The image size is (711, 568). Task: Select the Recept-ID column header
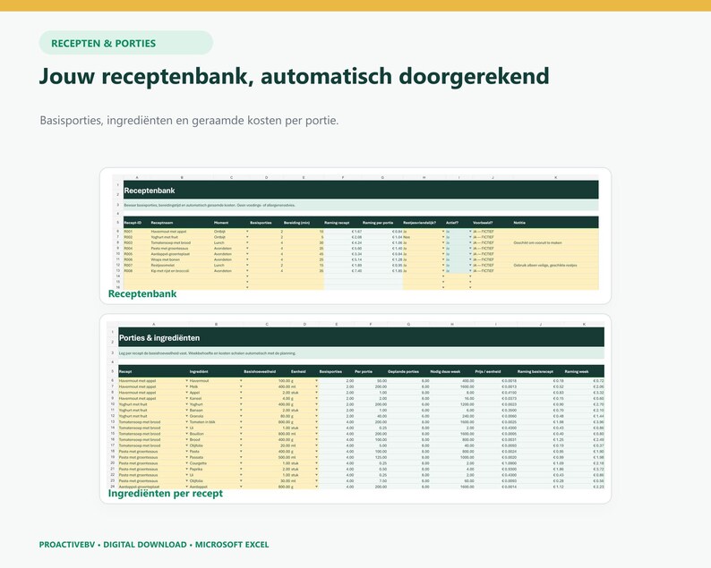[x=132, y=223]
